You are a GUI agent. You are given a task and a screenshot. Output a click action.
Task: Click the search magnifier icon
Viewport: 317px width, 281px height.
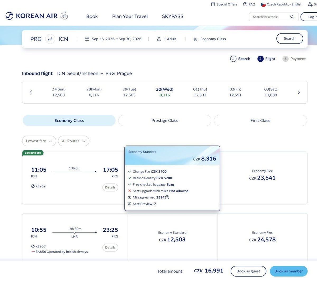click(292, 17)
